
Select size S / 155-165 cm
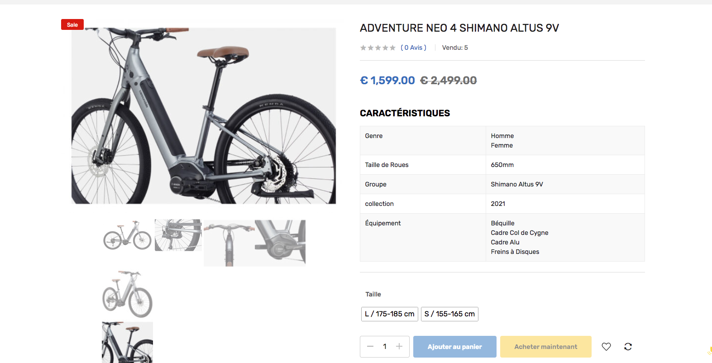tap(449, 314)
